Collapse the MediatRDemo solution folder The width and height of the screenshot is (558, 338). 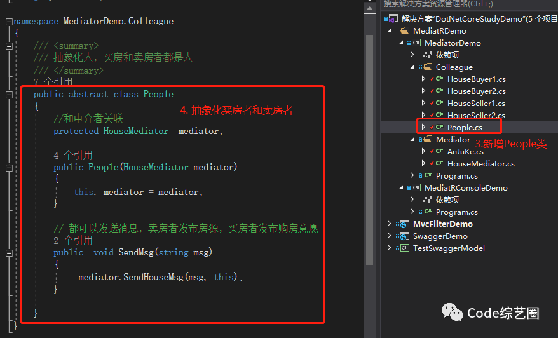click(x=390, y=31)
